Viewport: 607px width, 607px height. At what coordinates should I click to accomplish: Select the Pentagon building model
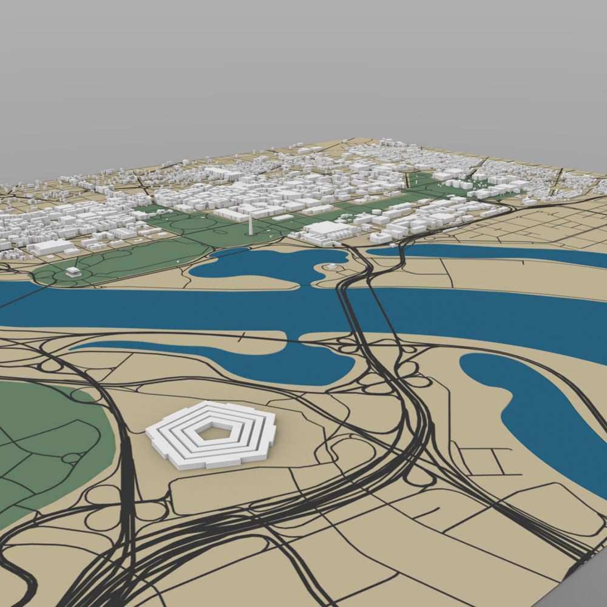[211, 435]
